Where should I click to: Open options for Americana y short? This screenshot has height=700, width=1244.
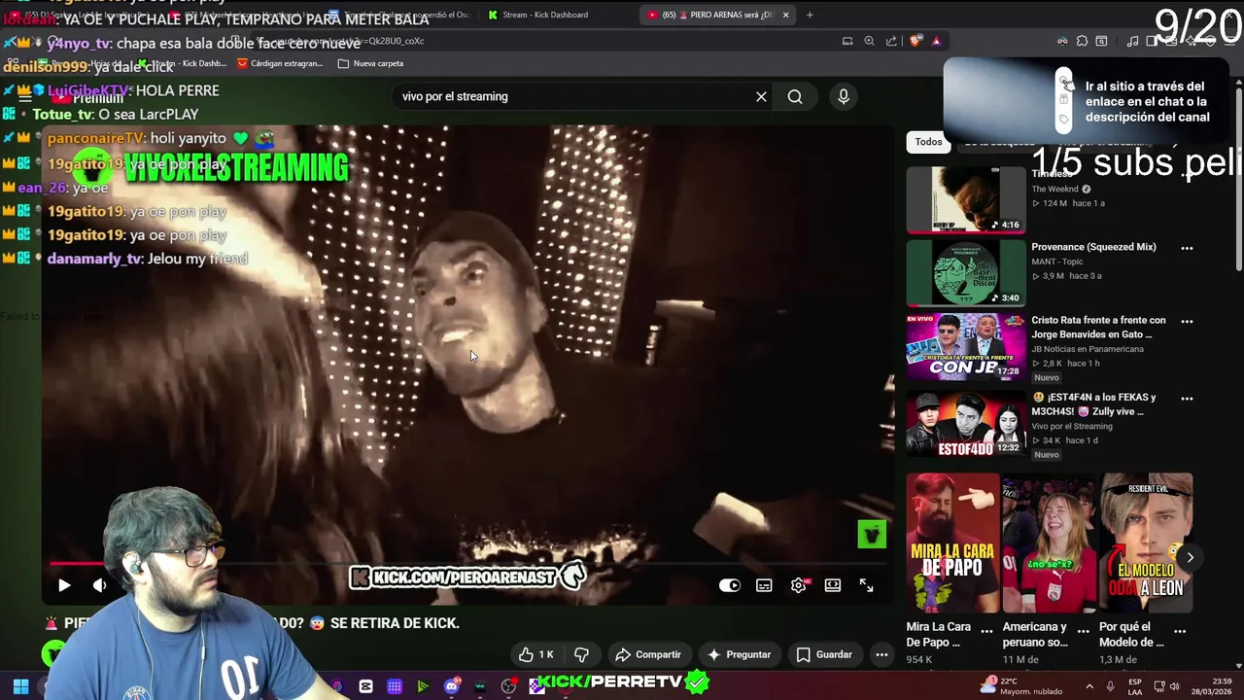pyautogui.click(x=1083, y=631)
